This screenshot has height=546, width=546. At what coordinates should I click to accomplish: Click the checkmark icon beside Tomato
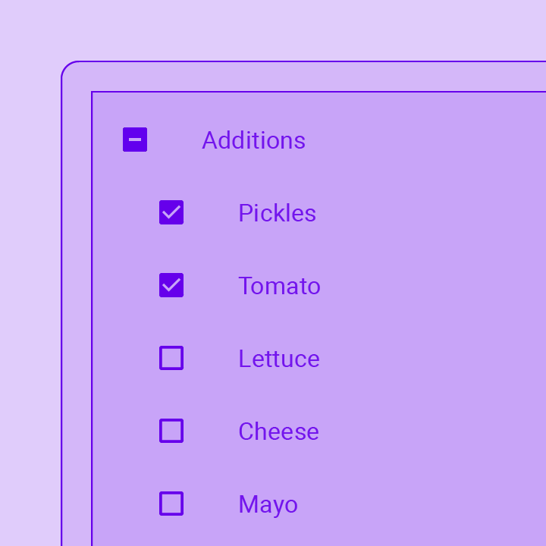pyautogui.click(x=171, y=285)
